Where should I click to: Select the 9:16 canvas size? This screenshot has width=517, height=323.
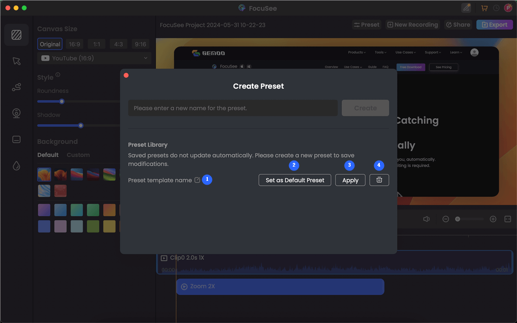point(141,44)
